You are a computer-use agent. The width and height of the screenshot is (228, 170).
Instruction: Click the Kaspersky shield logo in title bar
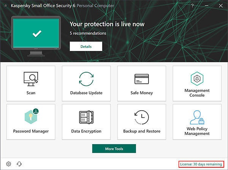click(x=5, y=6)
